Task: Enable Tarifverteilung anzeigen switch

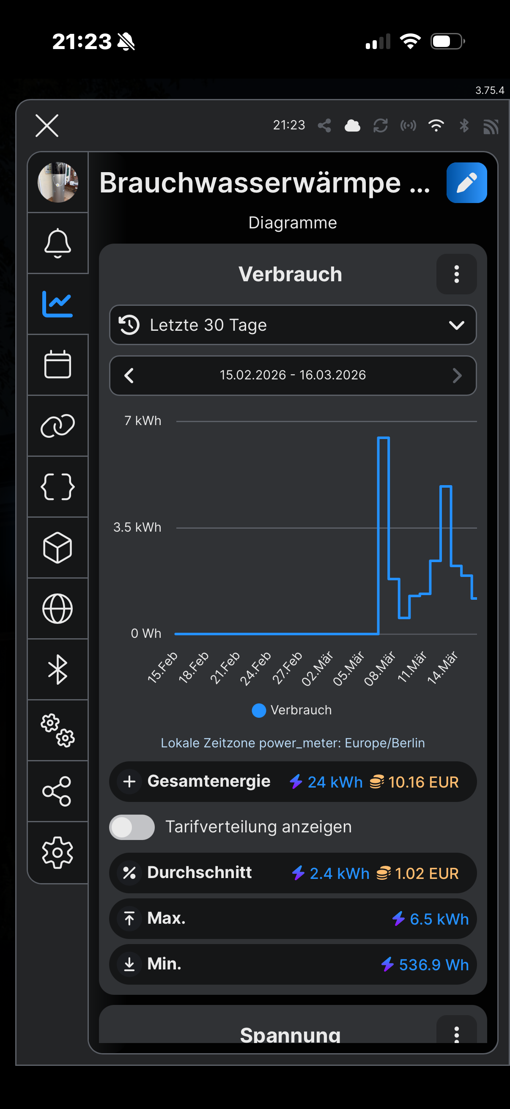Action: click(132, 827)
